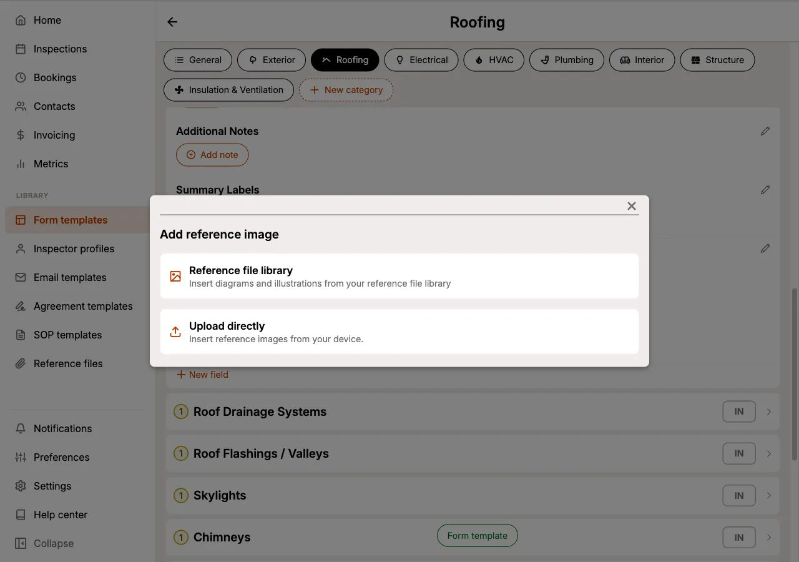Click the Add note button
The height and width of the screenshot is (562, 799).
click(212, 155)
